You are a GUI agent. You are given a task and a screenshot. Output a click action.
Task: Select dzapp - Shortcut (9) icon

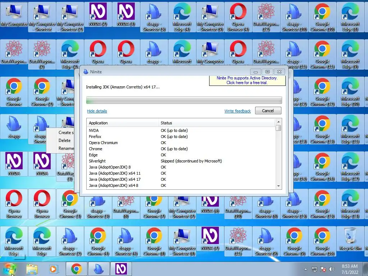pos(266,241)
